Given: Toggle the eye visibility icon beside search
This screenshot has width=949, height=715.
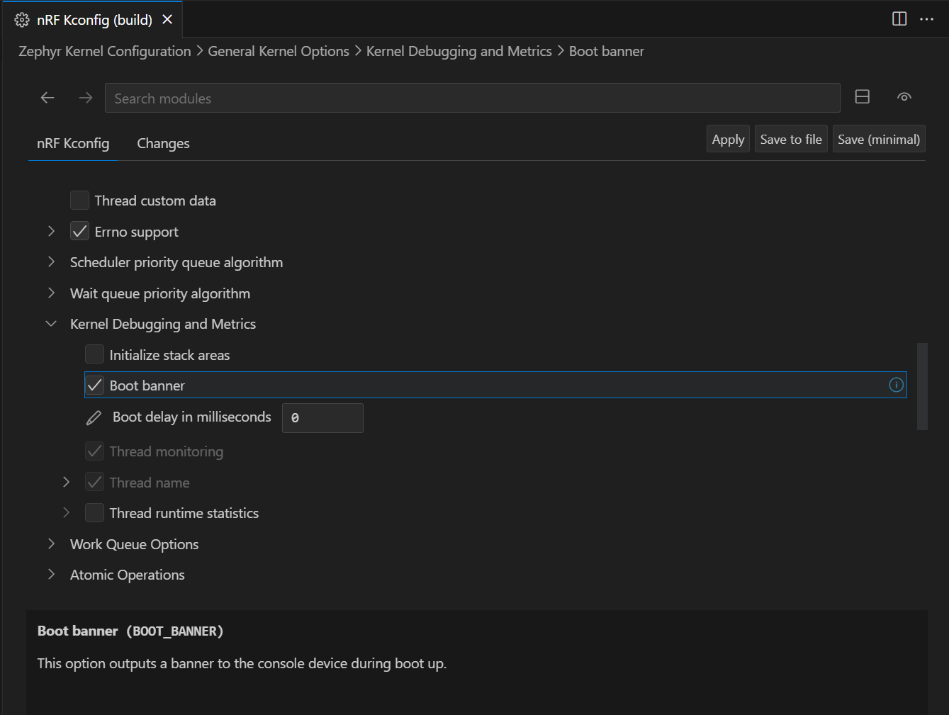Looking at the screenshot, I should point(904,97).
